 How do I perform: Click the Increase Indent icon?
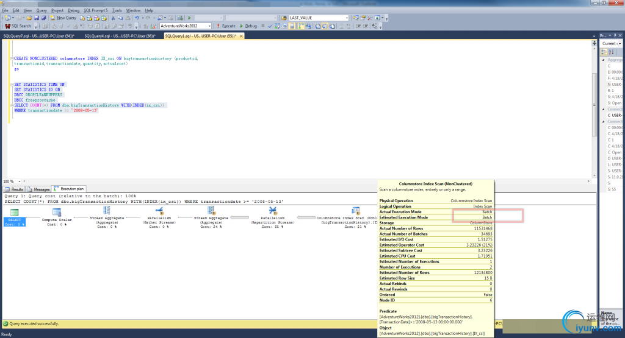(366, 26)
